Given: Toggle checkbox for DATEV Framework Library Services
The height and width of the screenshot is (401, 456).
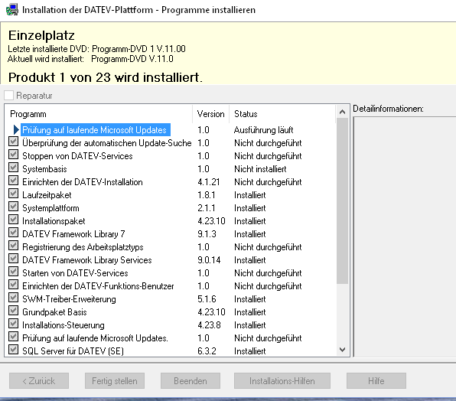Looking at the screenshot, I should click(13, 259).
